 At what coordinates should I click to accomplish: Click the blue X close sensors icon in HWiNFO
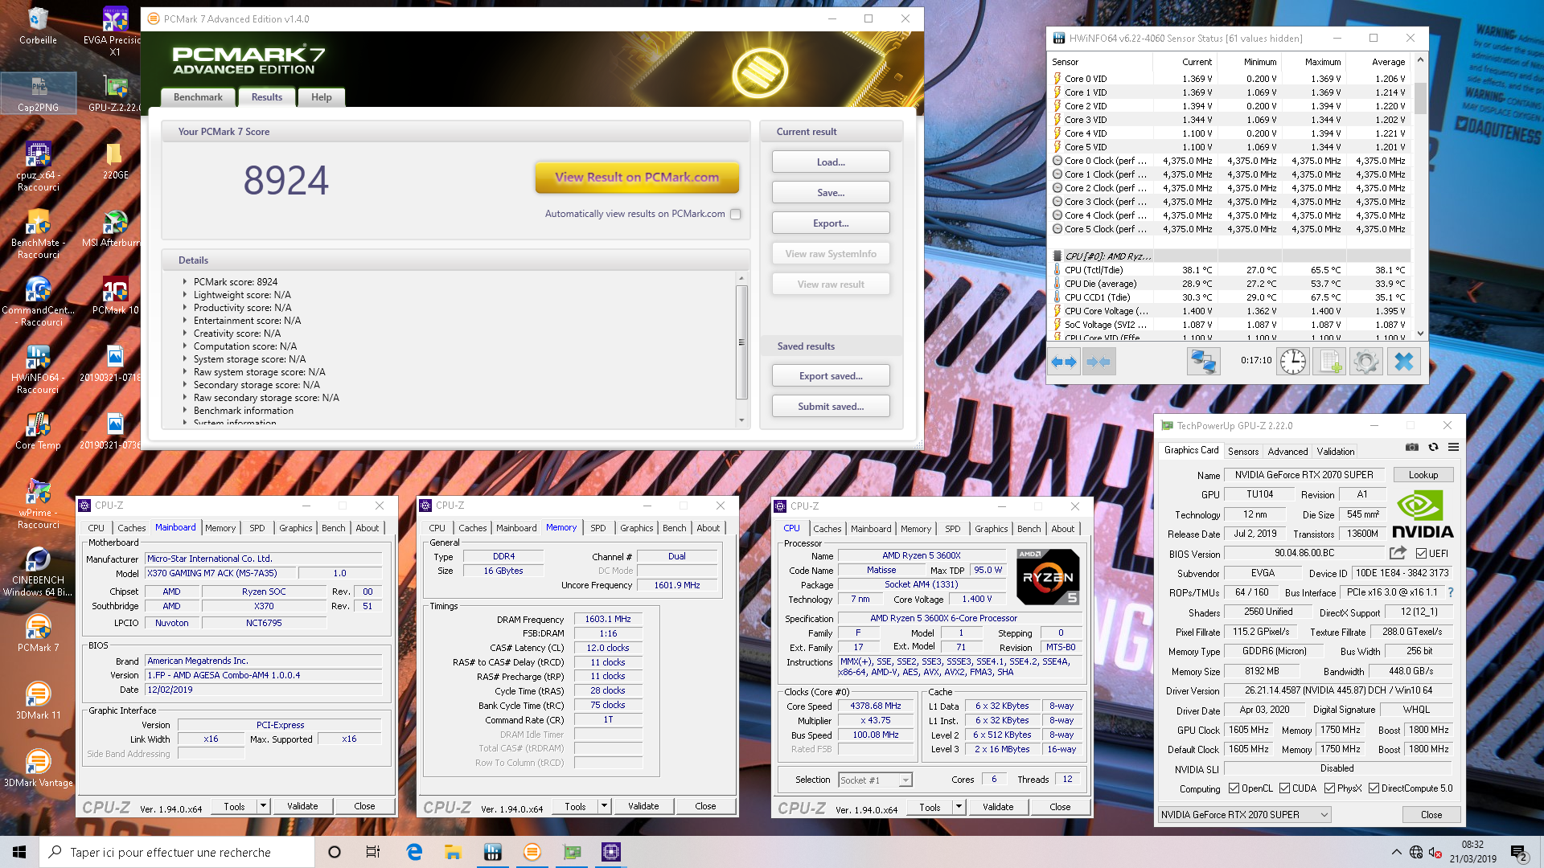[x=1403, y=362]
